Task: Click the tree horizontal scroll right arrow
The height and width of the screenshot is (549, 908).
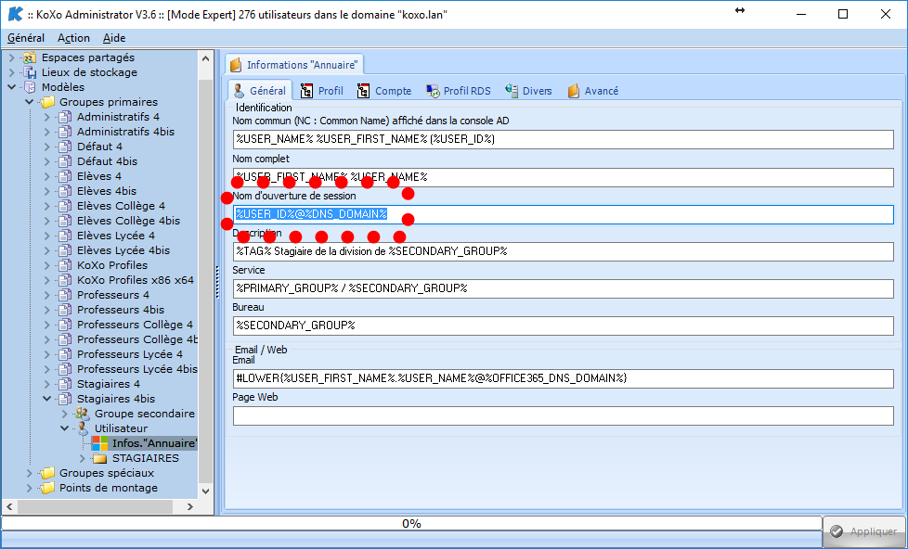Action: tap(190, 506)
